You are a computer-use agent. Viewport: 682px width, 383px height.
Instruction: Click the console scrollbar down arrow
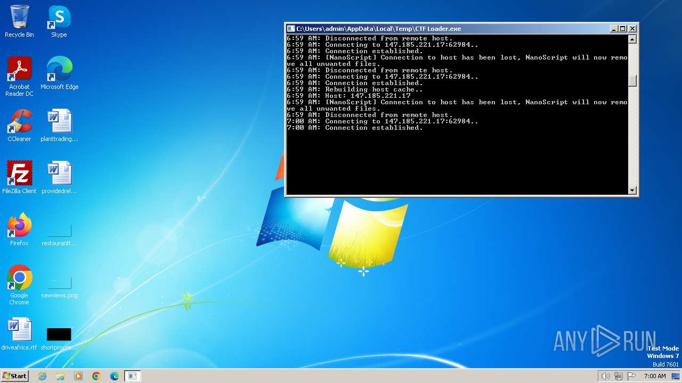(x=632, y=190)
